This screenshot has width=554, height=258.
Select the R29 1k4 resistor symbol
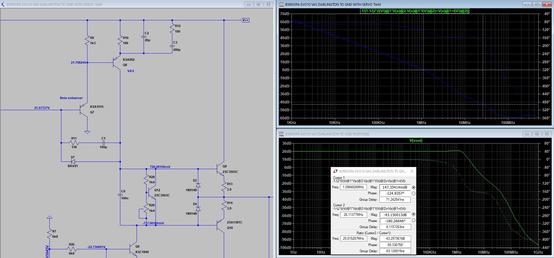(146, 208)
